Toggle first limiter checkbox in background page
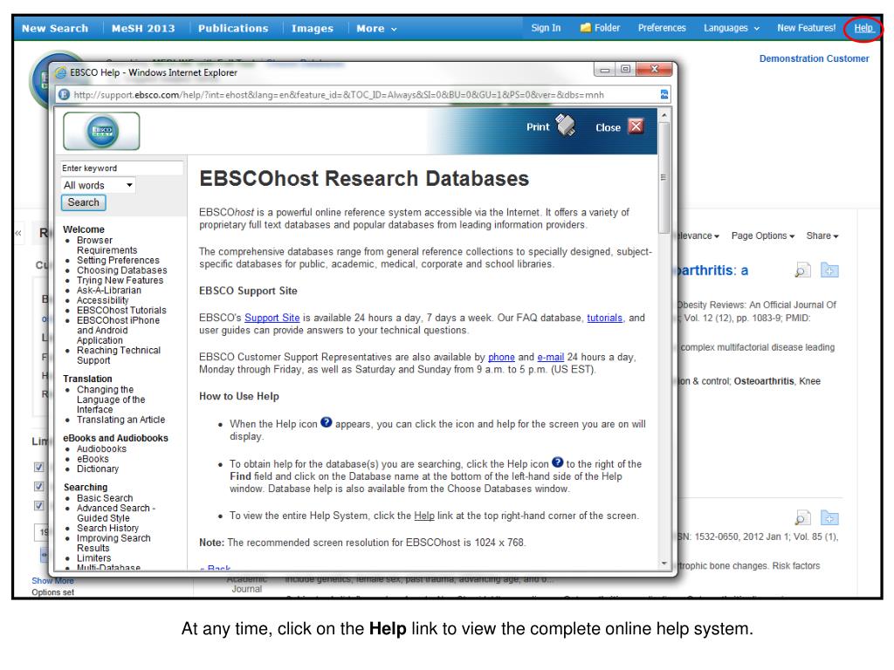This screenshot has height=670, width=894. coord(38,467)
